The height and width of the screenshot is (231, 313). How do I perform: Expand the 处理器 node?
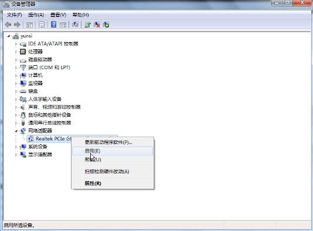(16, 52)
